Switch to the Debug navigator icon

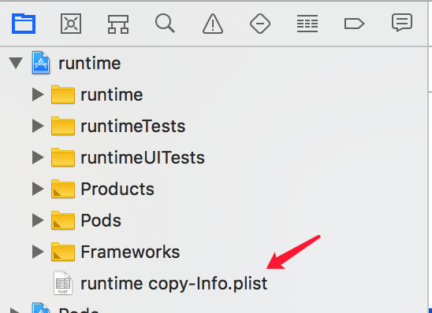pos(307,24)
